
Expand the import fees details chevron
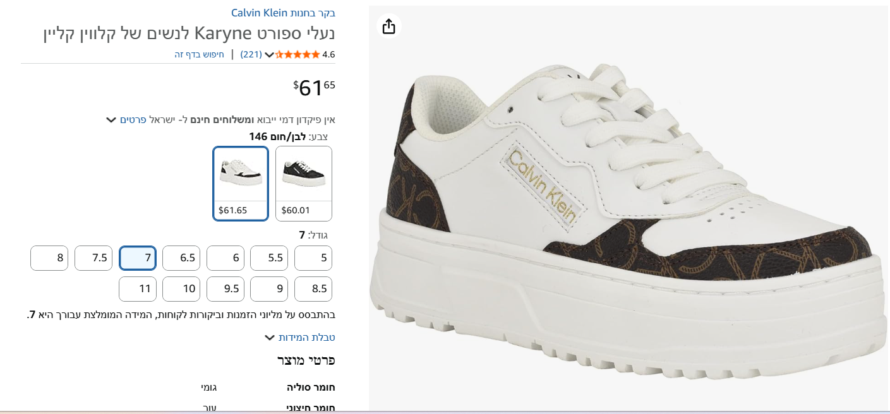click(111, 119)
